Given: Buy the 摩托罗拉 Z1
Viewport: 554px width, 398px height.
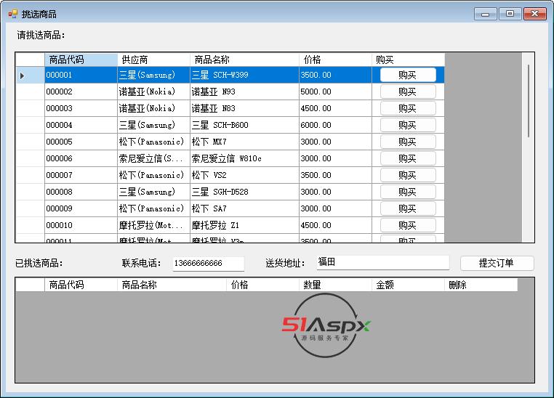Looking at the screenshot, I should click(408, 225).
